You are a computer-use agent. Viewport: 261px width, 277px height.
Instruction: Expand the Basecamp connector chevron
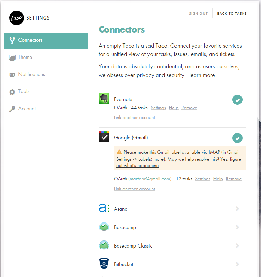(237, 227)
